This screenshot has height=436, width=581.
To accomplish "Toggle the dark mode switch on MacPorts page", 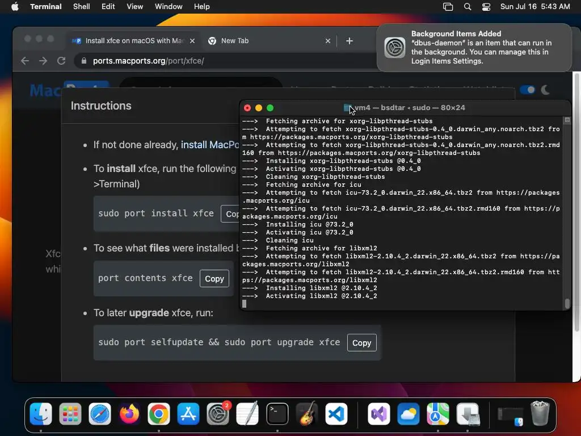I will click(527, 90).
